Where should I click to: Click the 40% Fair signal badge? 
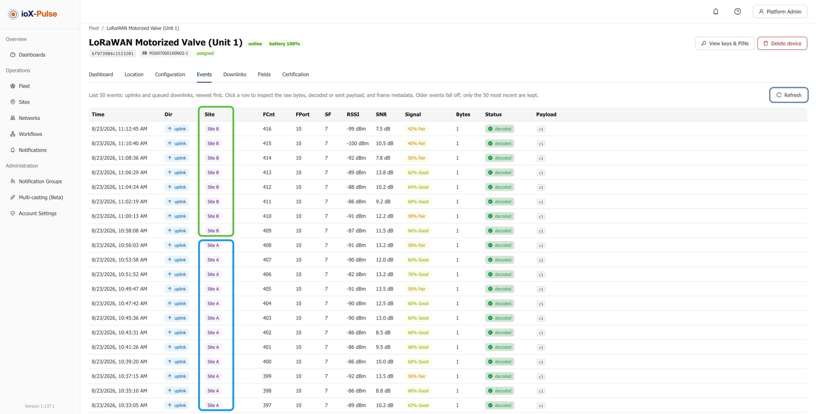click(417, 143)
